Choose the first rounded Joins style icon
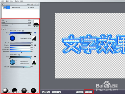This screenshot has height=94, width=125. point(32,4)
